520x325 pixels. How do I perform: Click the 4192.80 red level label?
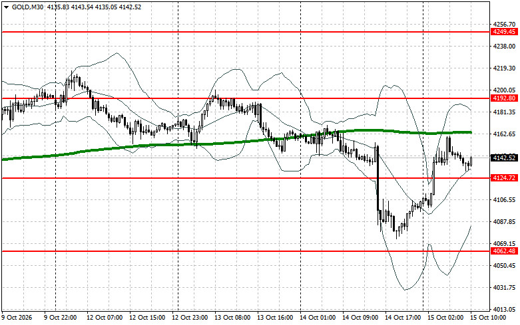click(x=504, y=98)
